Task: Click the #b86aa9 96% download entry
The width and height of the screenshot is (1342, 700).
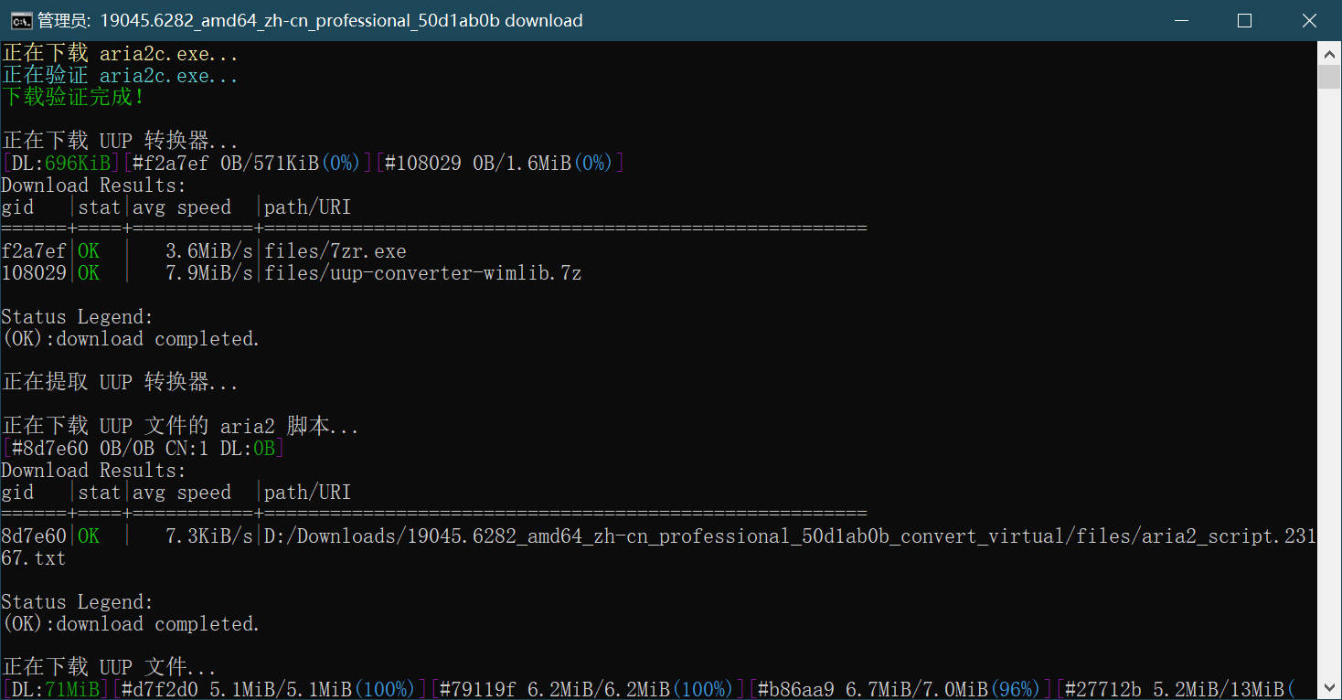Action: [x=897, y=689]
